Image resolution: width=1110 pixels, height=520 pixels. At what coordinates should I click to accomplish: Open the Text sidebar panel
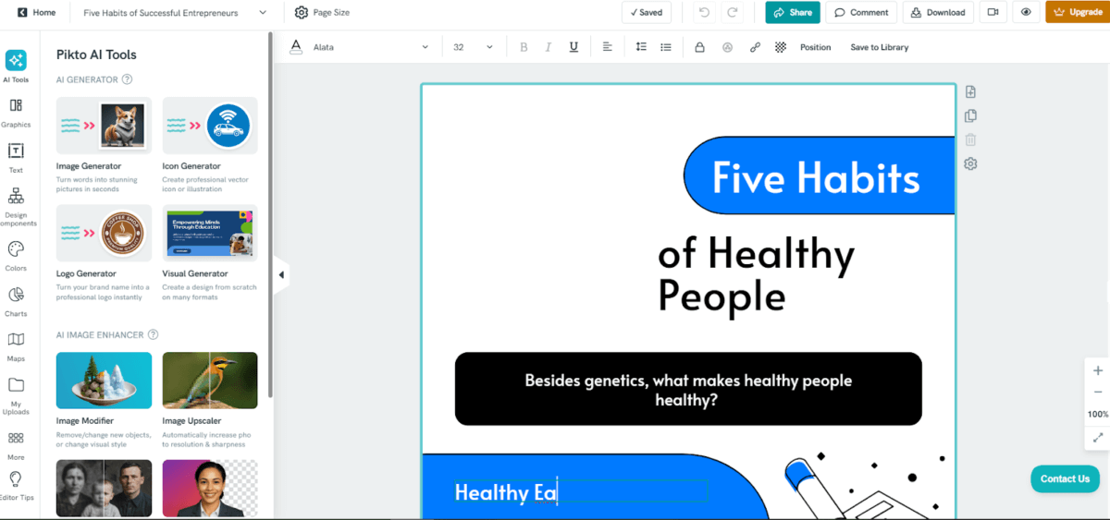[x=16, y=158]
